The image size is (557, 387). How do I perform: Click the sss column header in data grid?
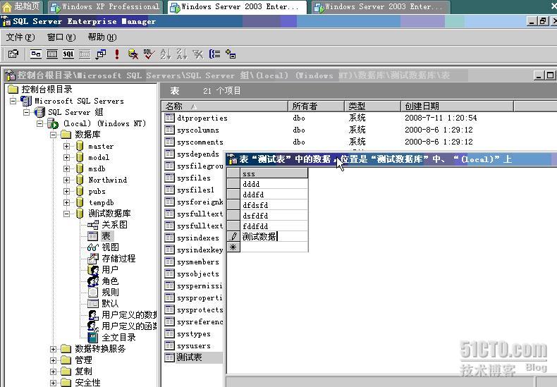pos(274,173)
